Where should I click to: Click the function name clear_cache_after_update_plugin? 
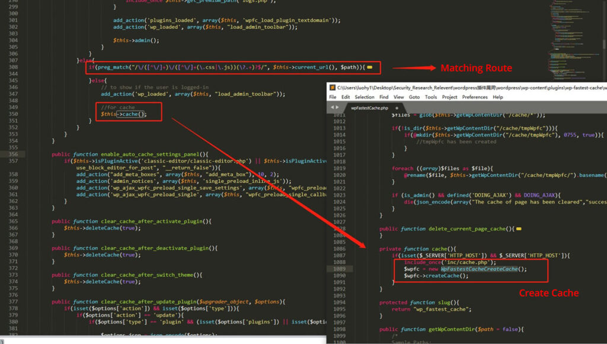pyautogui.click(x=148, y=302)
